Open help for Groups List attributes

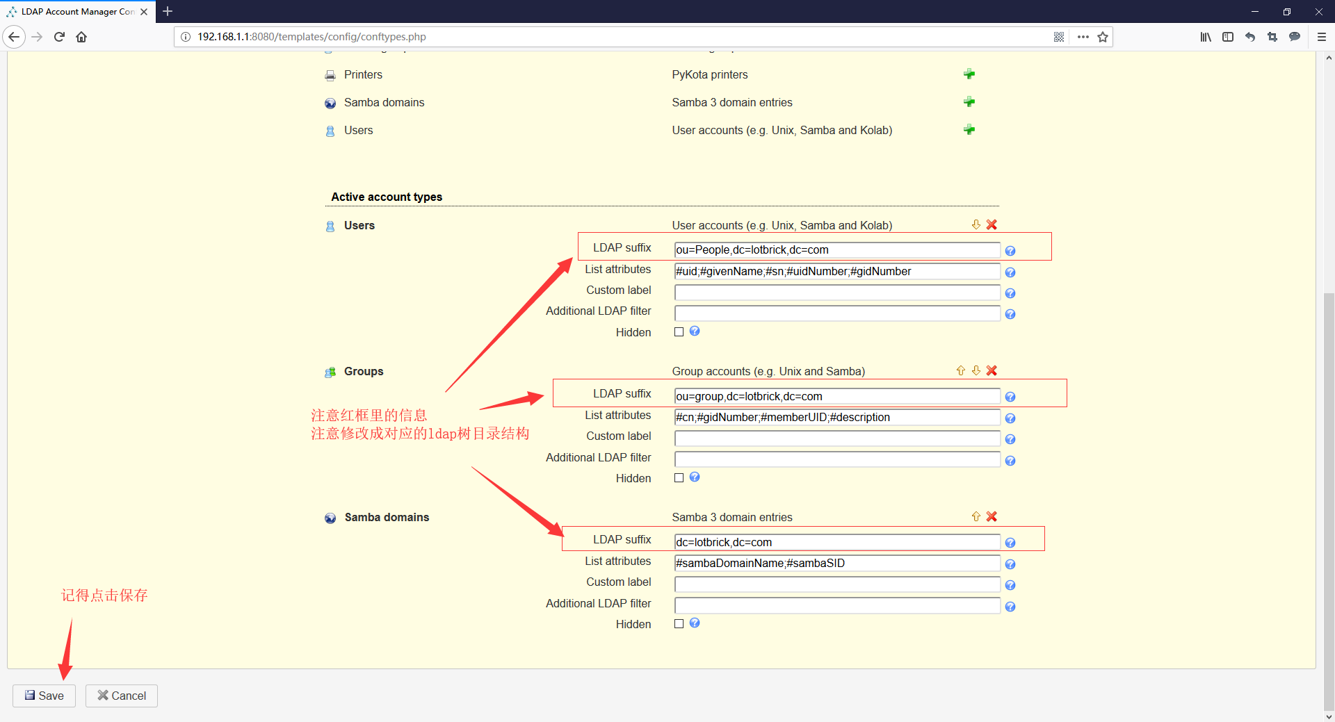coord(1010,418)
